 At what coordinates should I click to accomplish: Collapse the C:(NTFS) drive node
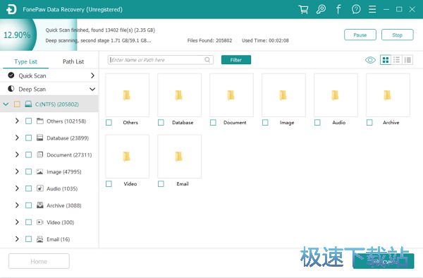pos(6,104)
